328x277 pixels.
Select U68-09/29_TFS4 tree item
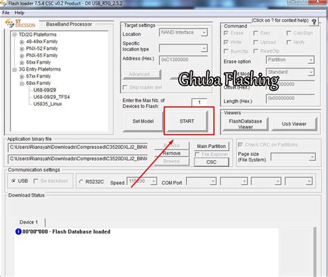pyautogui.click(x=51, y=97)
